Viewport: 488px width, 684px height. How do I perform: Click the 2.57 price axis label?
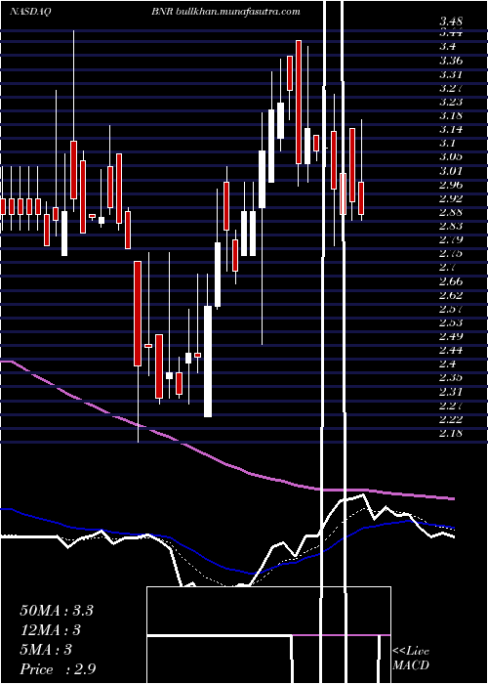coord(451,309)
